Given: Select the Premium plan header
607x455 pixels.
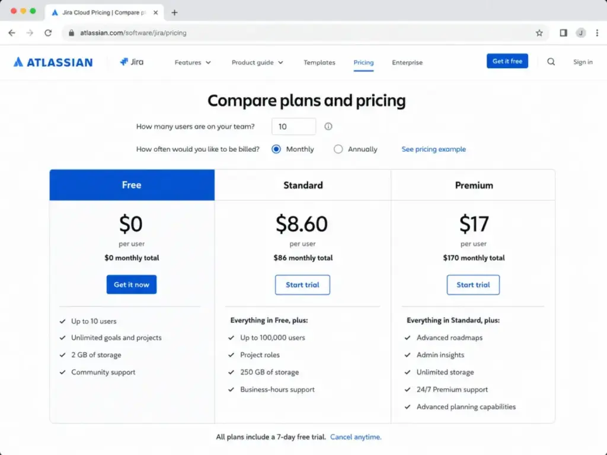Looking at the screenshot, I should pyautogui.click(x=474, y=185).
